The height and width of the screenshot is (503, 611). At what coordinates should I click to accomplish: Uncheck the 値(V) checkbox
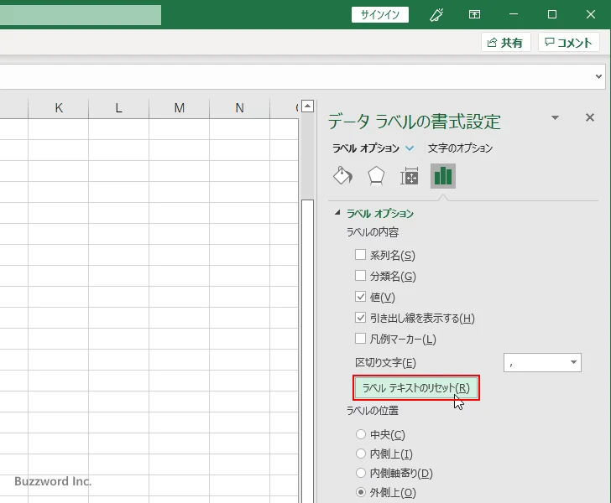tap(360, 297)
